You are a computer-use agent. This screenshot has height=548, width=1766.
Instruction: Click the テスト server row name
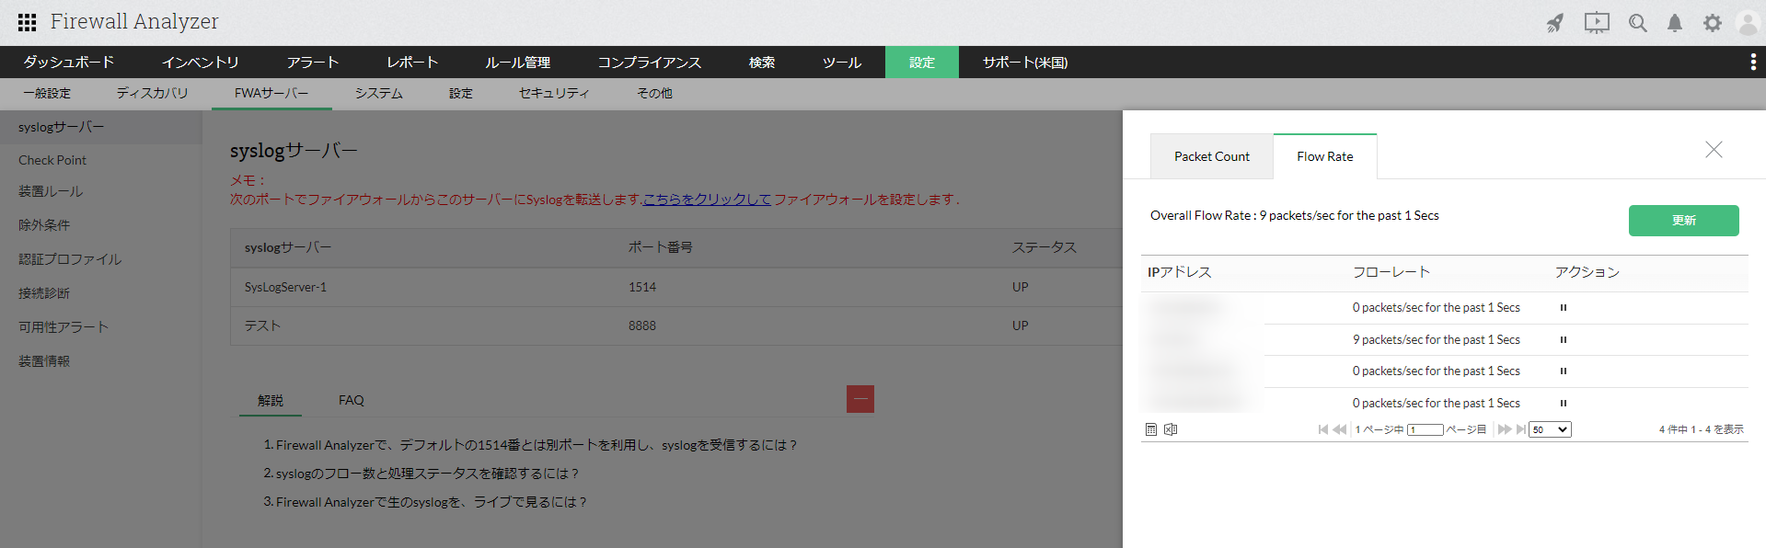coord(262,325)
